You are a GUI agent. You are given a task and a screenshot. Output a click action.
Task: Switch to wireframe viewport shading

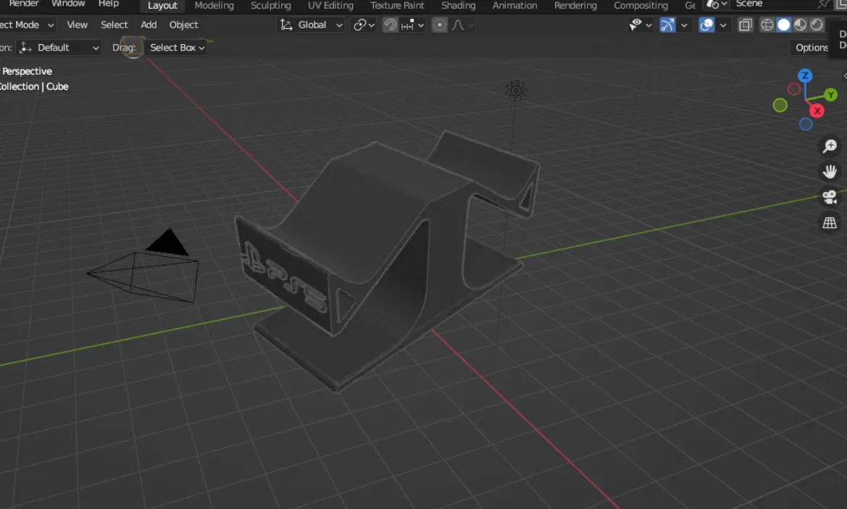coord(767,25)
